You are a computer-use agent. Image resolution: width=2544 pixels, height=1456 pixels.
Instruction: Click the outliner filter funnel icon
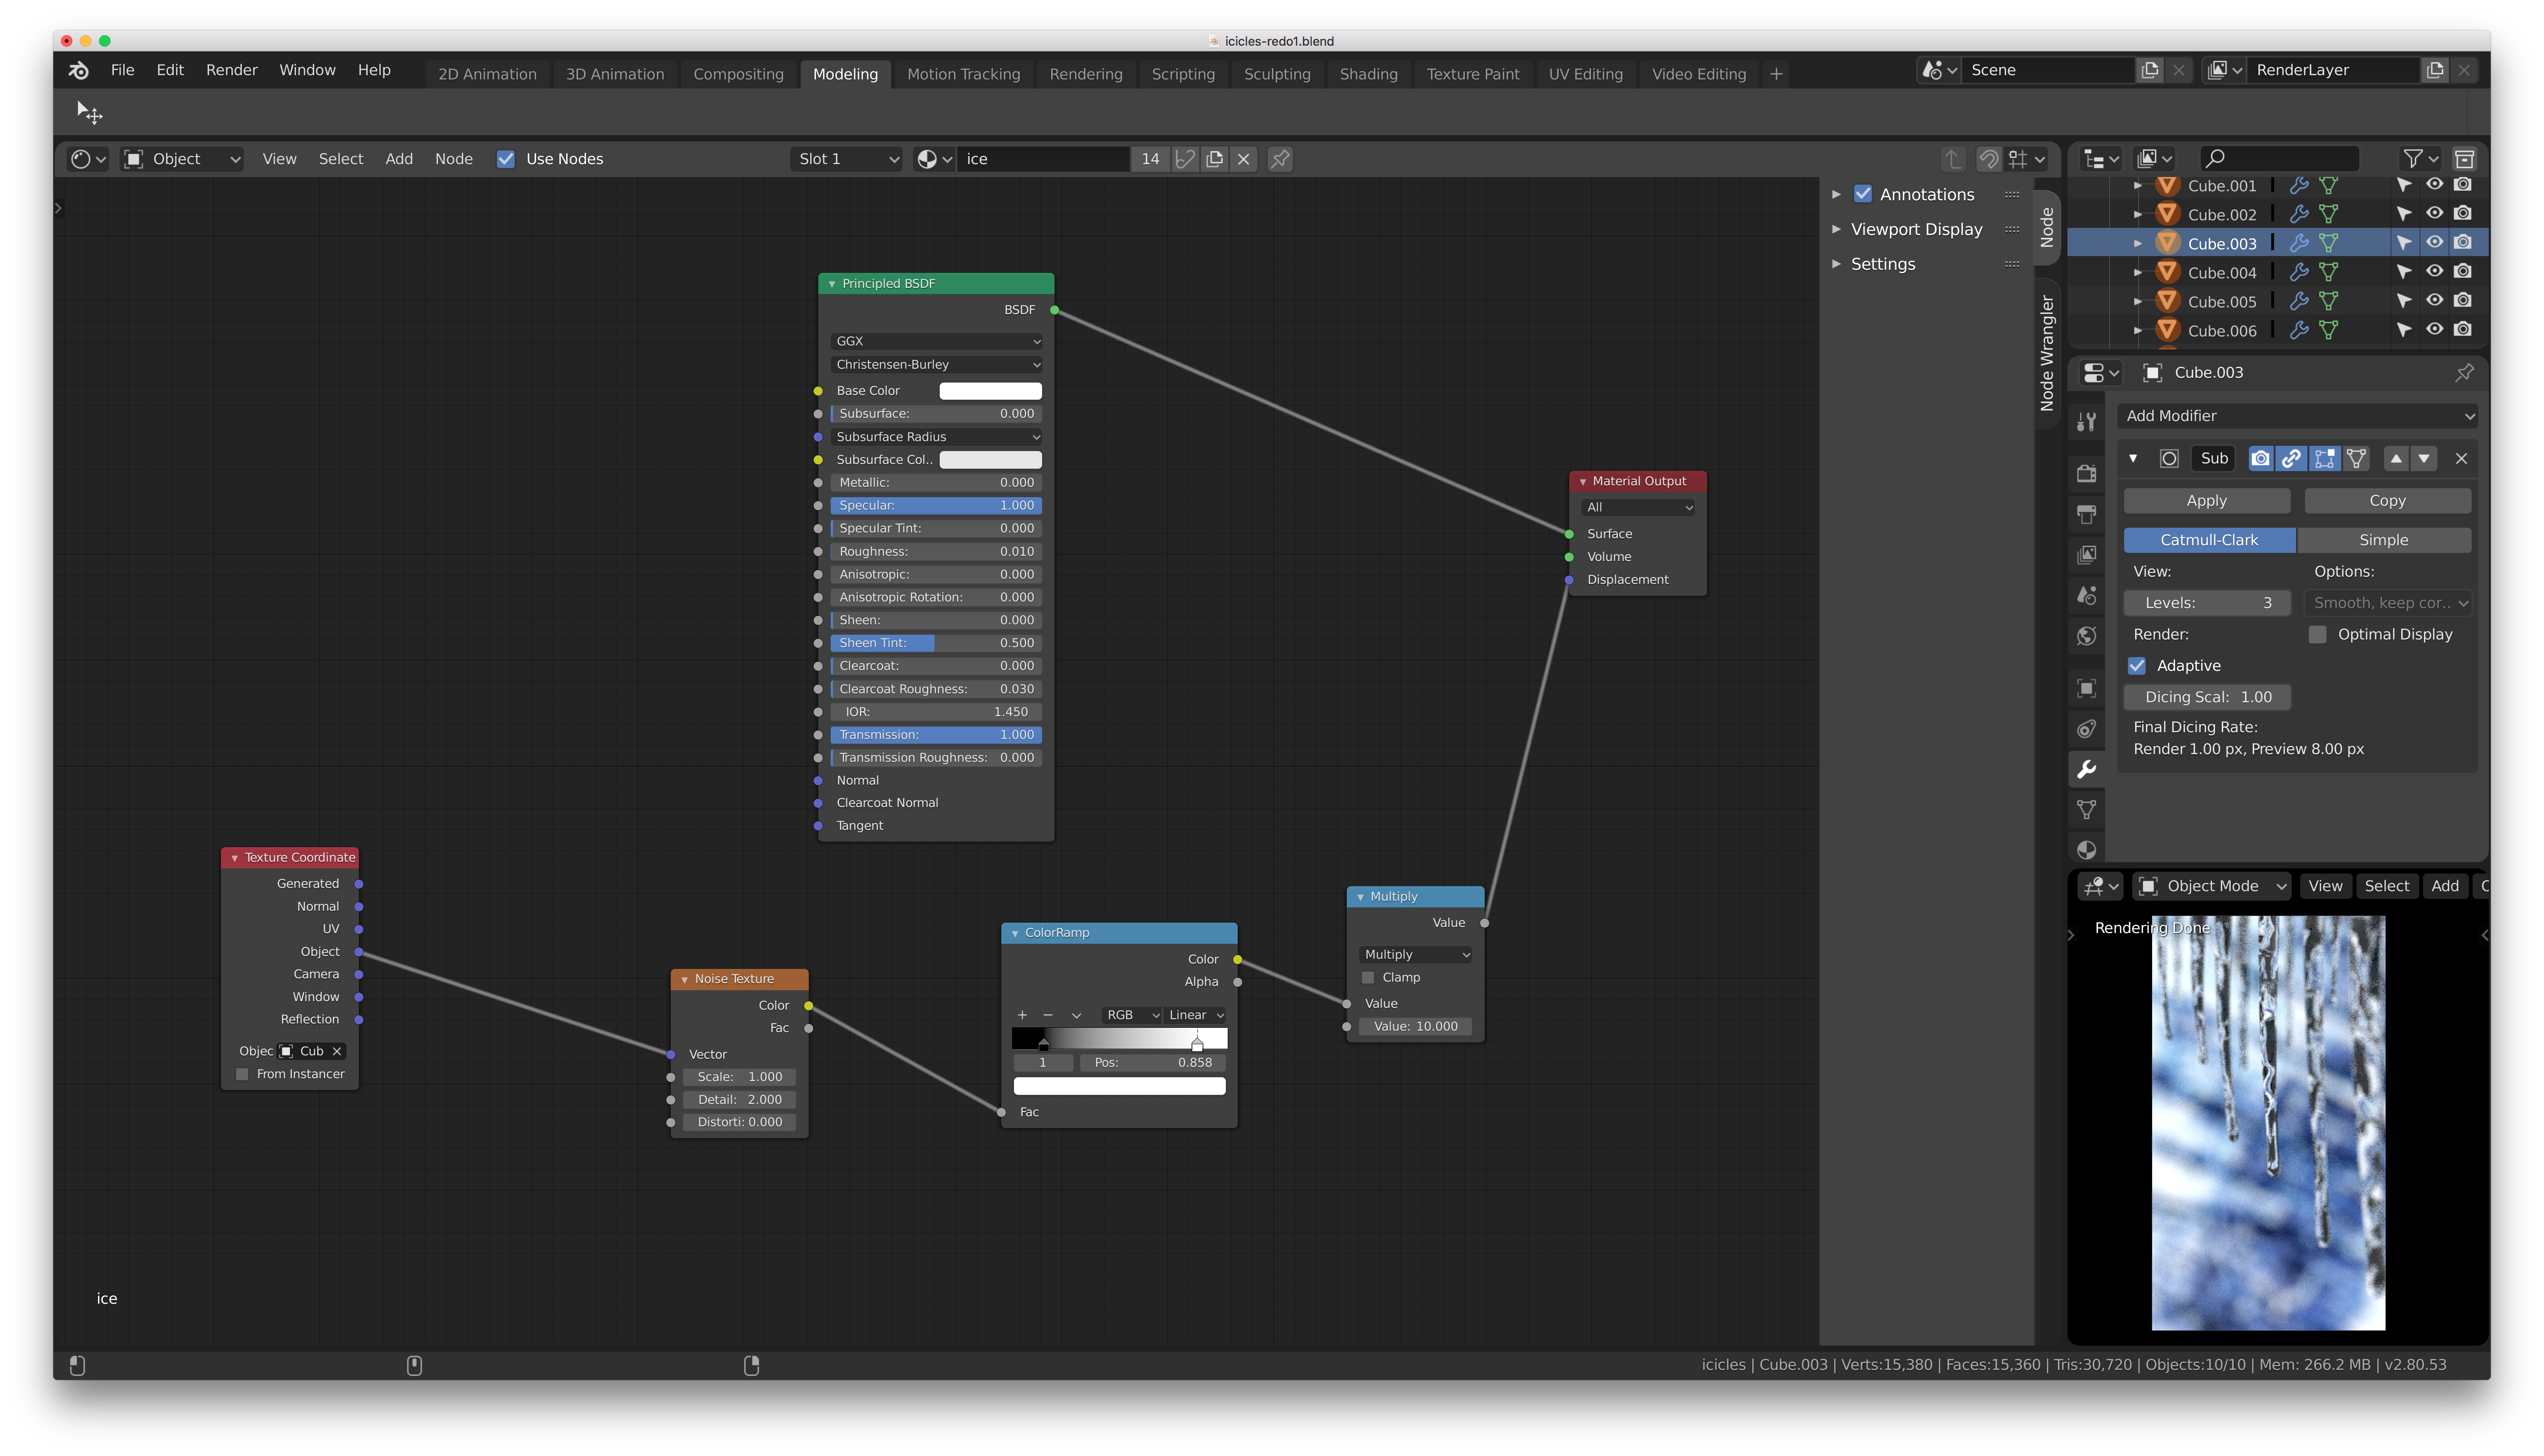(x=2413, y=159)
